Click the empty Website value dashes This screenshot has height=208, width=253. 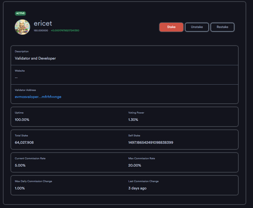pos(16,78)
